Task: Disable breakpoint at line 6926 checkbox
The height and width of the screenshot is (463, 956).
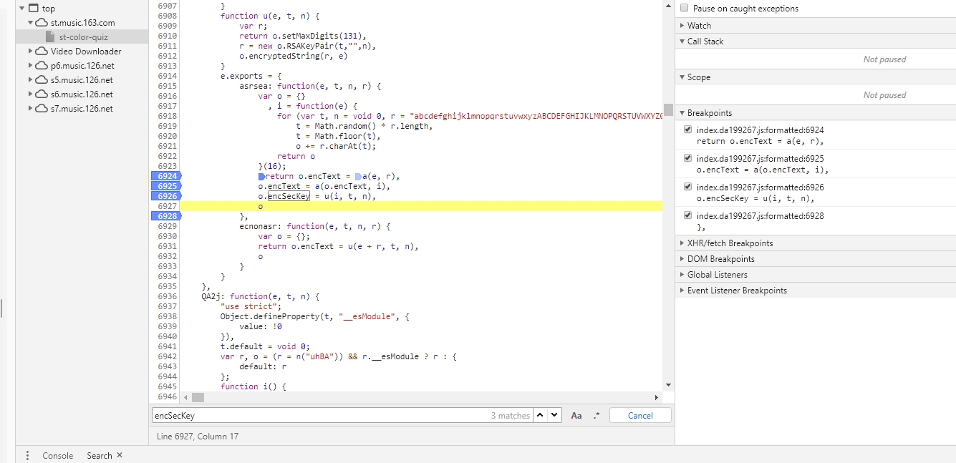Action: pyautogui.click(x=687, y=187)
